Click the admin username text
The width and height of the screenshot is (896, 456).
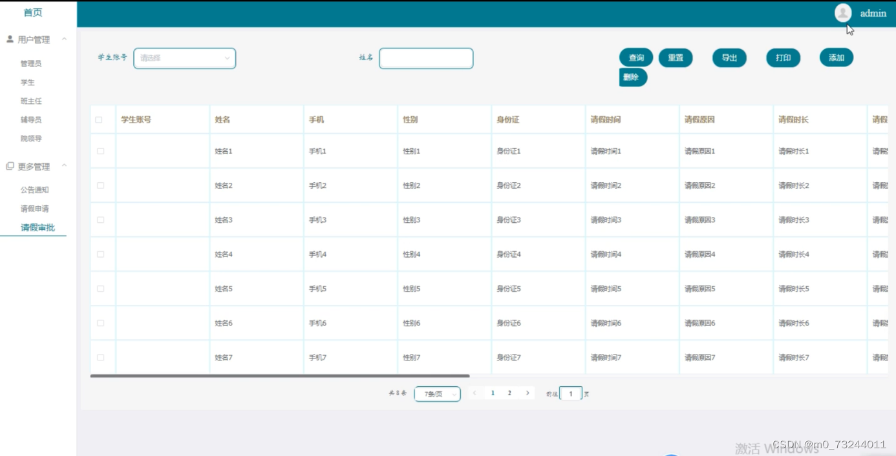(873, 13)
